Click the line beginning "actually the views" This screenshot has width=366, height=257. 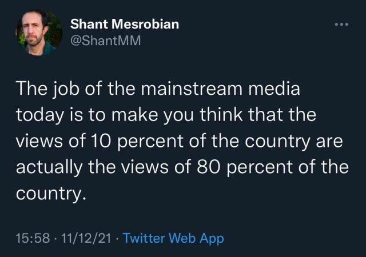click(x=182, y=168)
